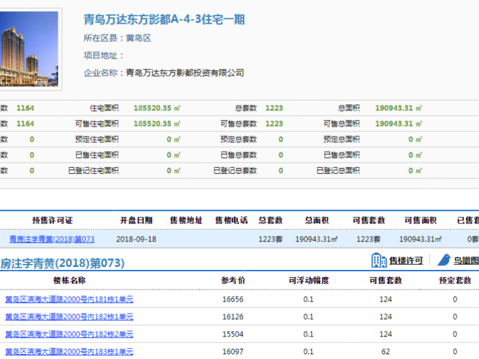Click the bird icon beside 鸟瞰图
This screenshot has width=479, height=359.
pos(444,260)
